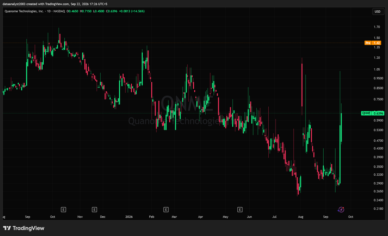Screen dimensions: 388x236
Task: Select the orange Pre 1.42 price label
Action: coord(372,43)
